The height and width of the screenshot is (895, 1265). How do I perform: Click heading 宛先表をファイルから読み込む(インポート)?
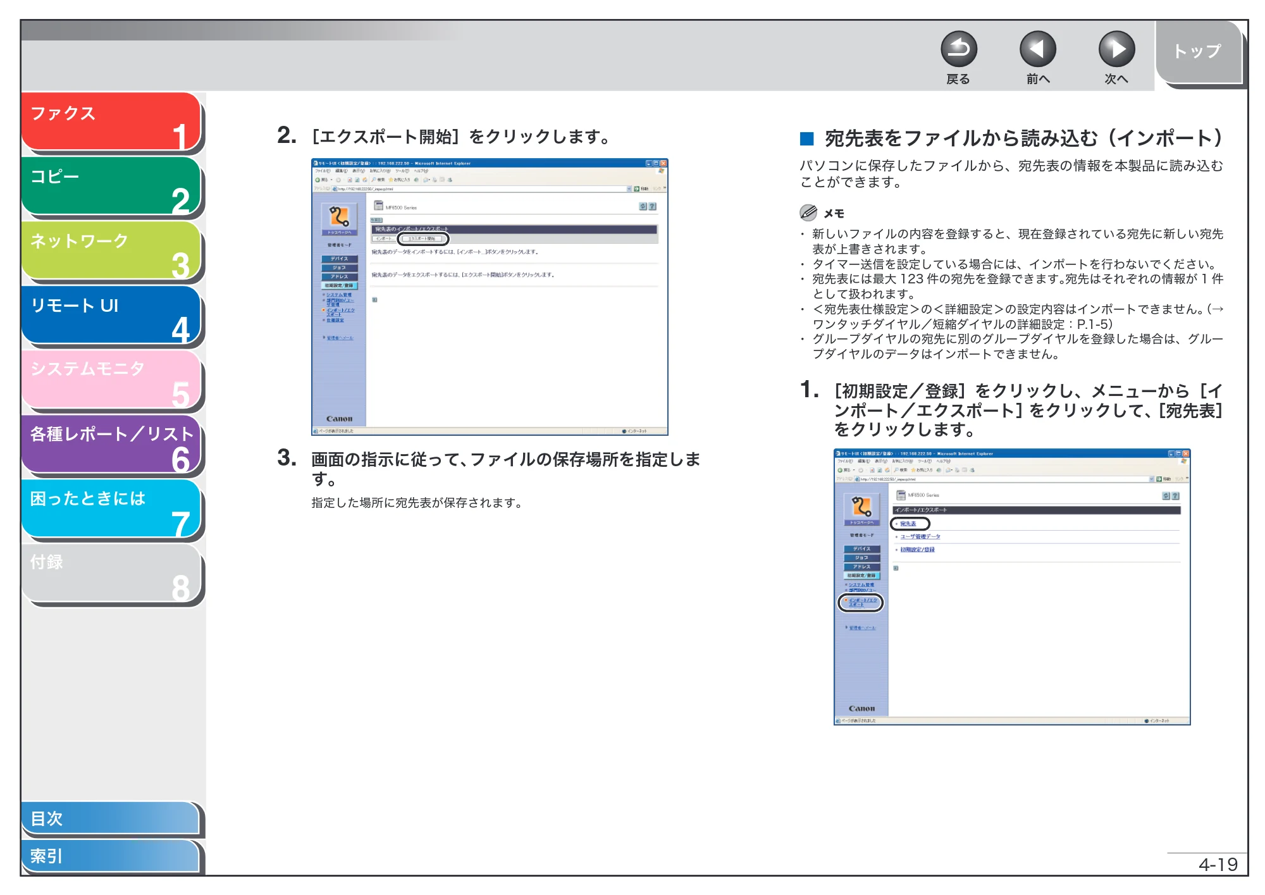(x=1024, y=138)
